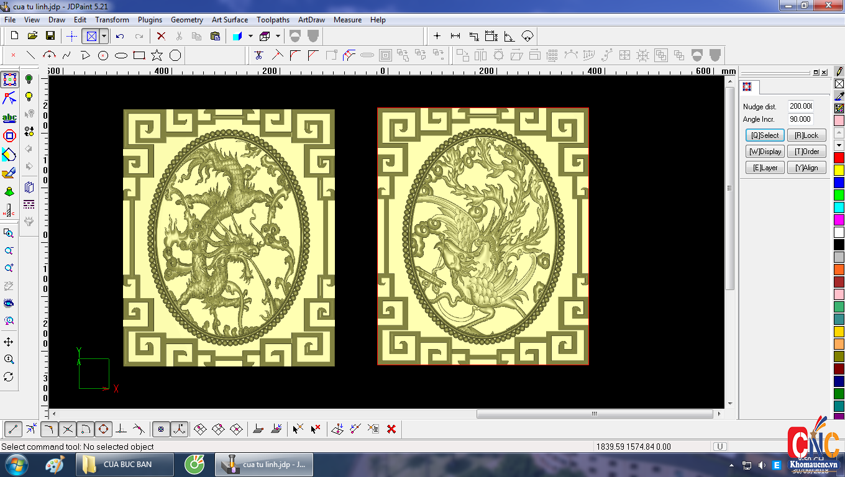The width and height of the screenshot is (845, 477).
Task: Pick the rectangle drawing tool
Action: [139, 55]
